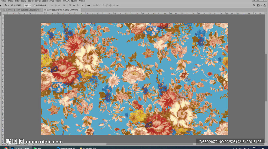Click the vertical scrollbar on the right

tap(266, 78)
